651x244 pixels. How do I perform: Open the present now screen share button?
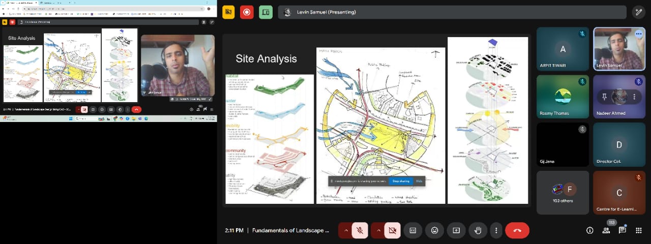[456, 230]
